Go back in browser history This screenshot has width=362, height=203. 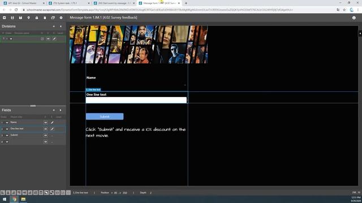pyautogui.click(x=4, y=10)
